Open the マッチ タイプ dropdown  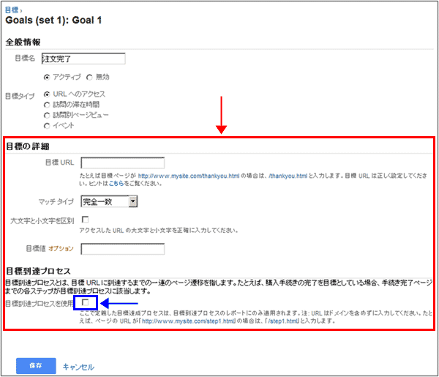pyautogui.click(x=109, y=201)
